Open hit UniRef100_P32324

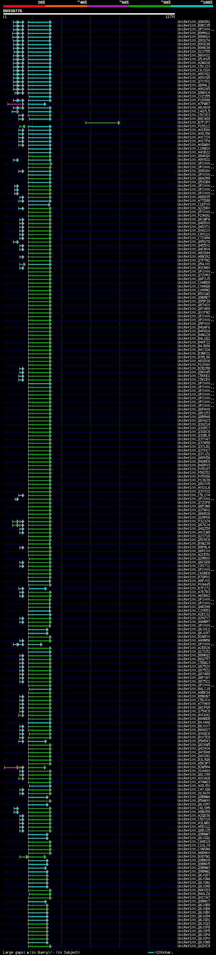[194, 521]
